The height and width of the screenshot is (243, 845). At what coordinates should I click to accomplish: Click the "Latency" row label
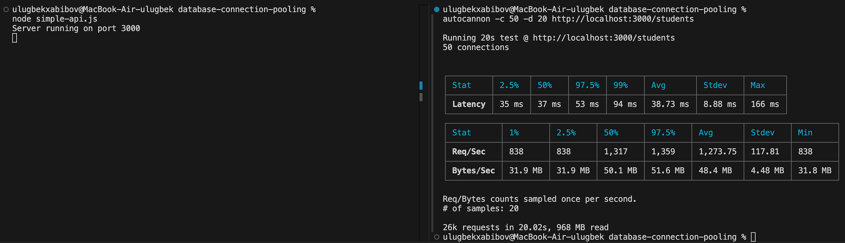pos(469,104)
